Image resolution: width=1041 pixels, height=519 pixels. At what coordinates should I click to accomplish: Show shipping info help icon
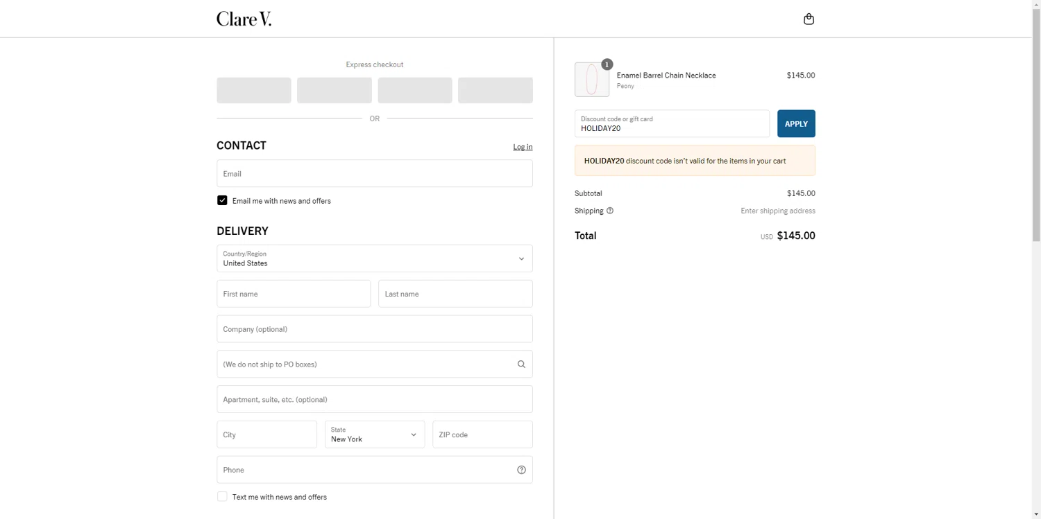(x=610, y=211)
